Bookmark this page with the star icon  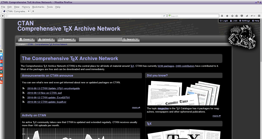pyautogui.click(x=232, y=16)
